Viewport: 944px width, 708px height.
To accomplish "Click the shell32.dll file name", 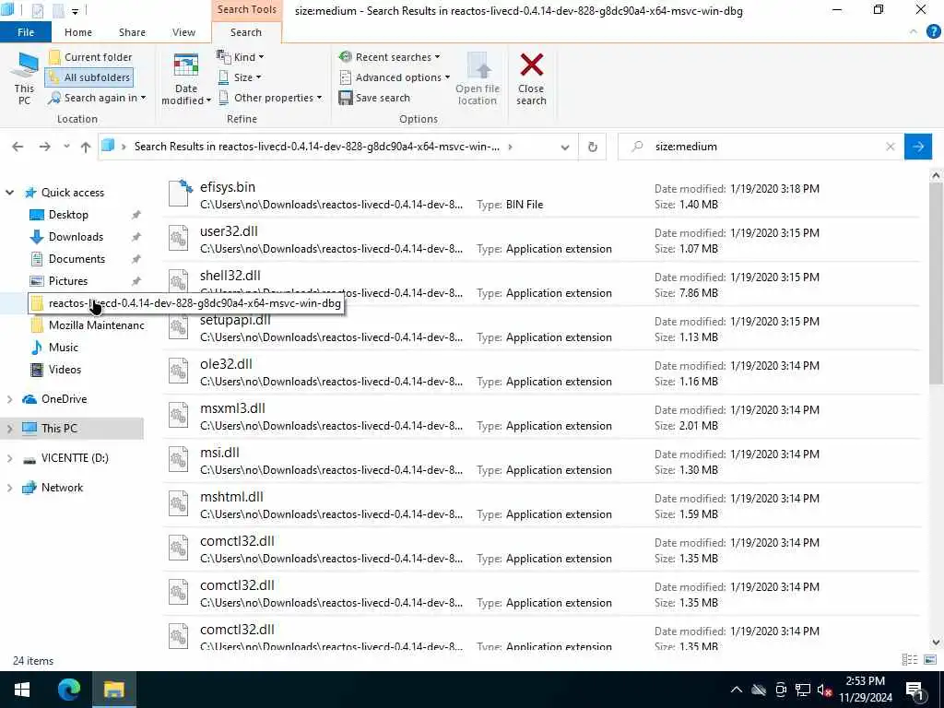I will pyautogui.click(x=230, y=276).
